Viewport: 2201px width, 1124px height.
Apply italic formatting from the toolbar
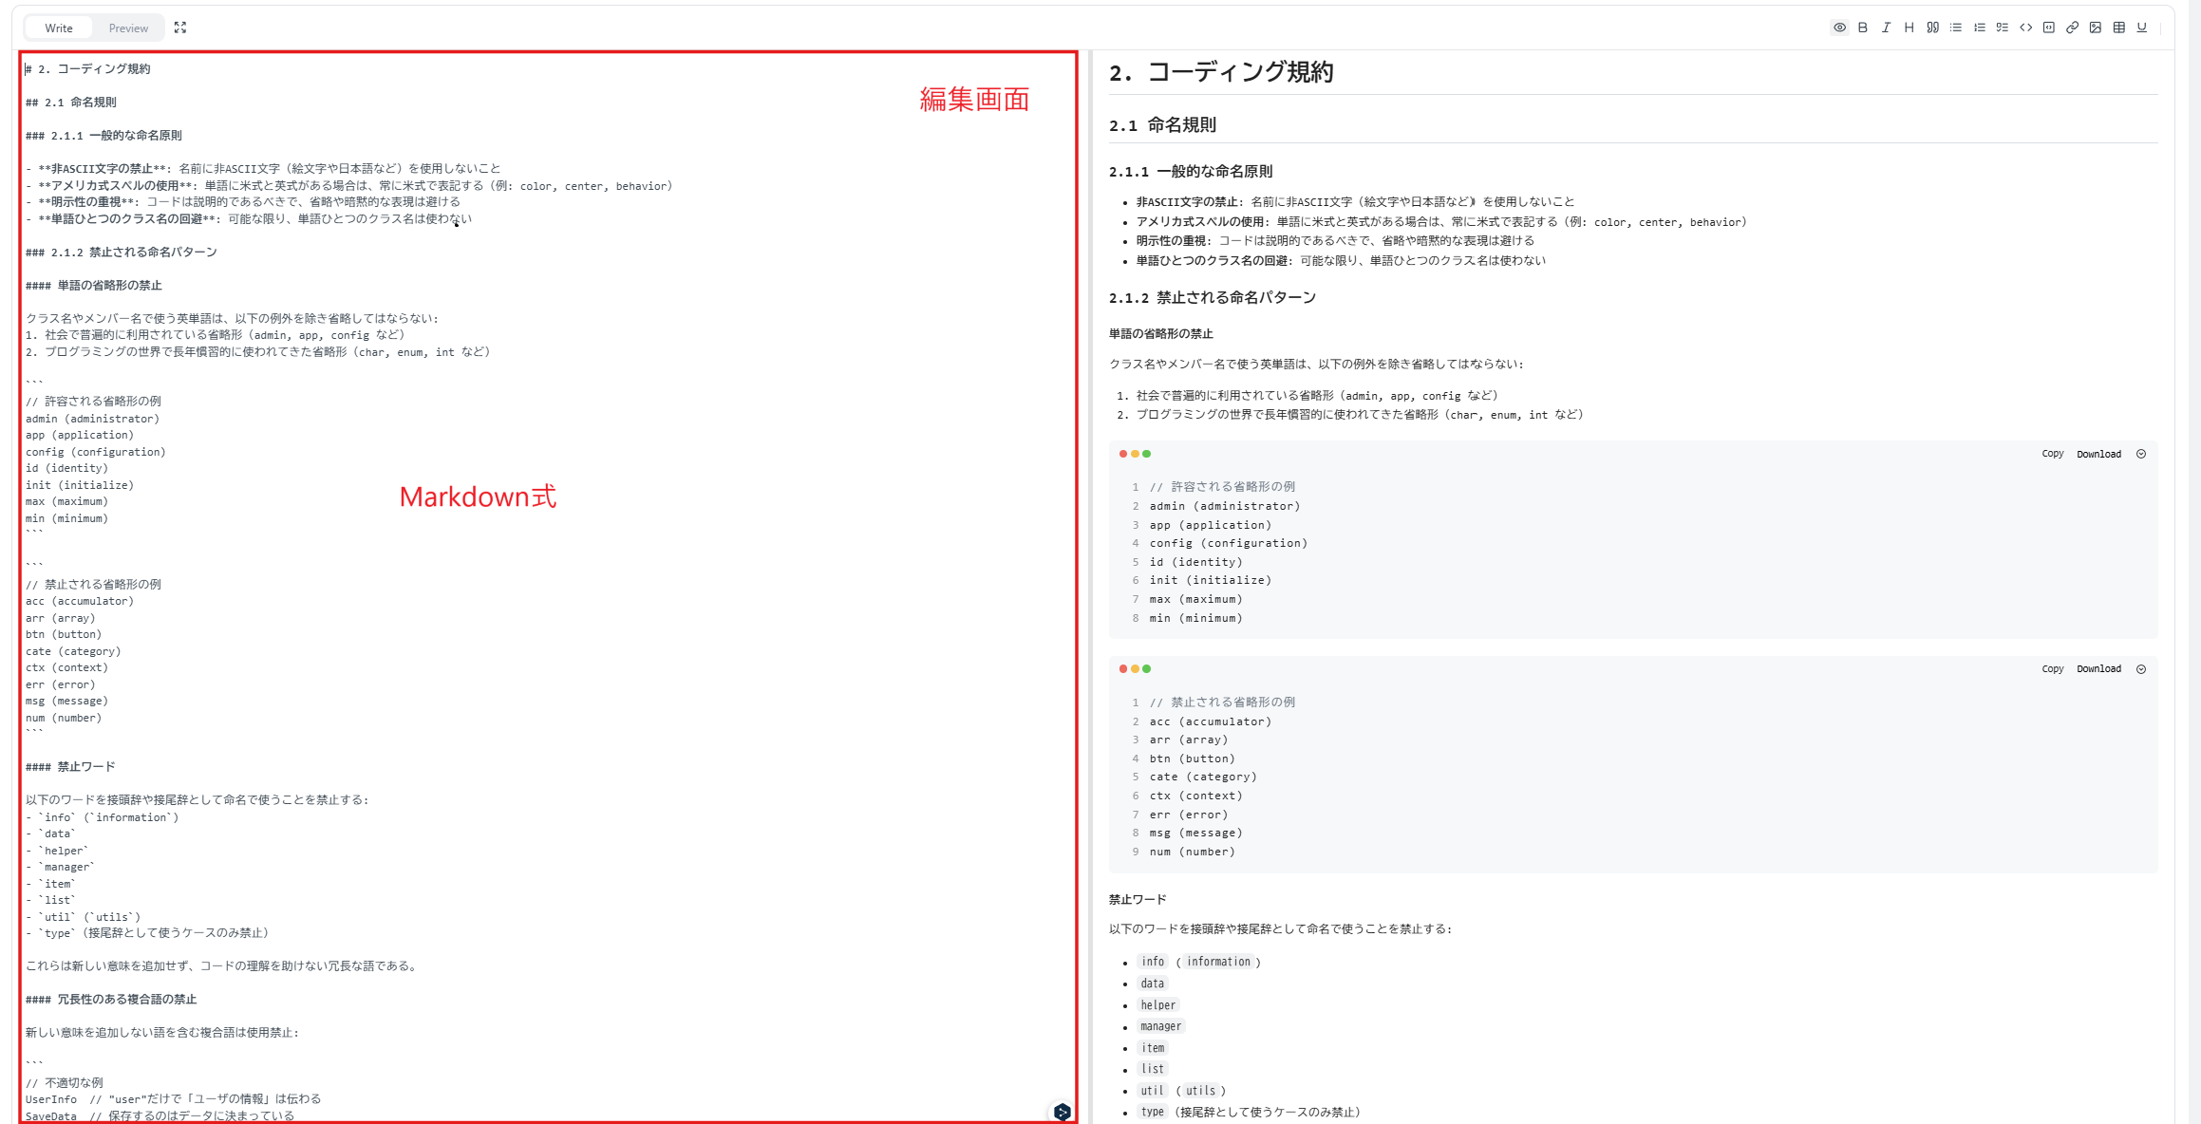(1886, 28)
